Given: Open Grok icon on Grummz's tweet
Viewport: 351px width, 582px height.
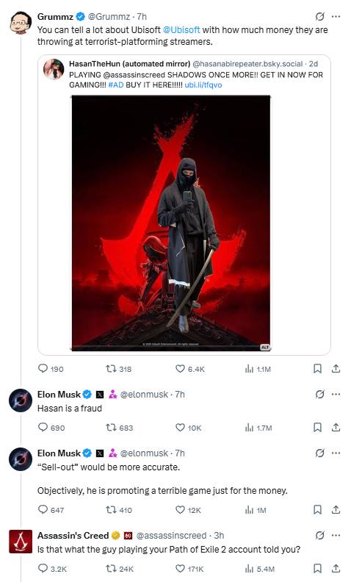Looking at the screenshot, I should click(319, 16).
